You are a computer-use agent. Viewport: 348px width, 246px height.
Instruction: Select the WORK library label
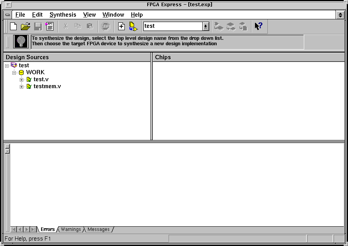coord(35,72)
